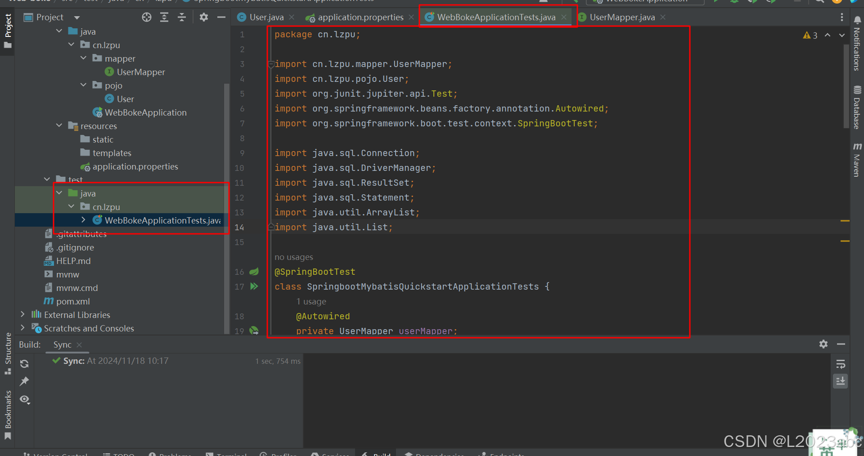
Task: Toggle the Bookmarks tool window button
Action: click(x=8, y=415)
